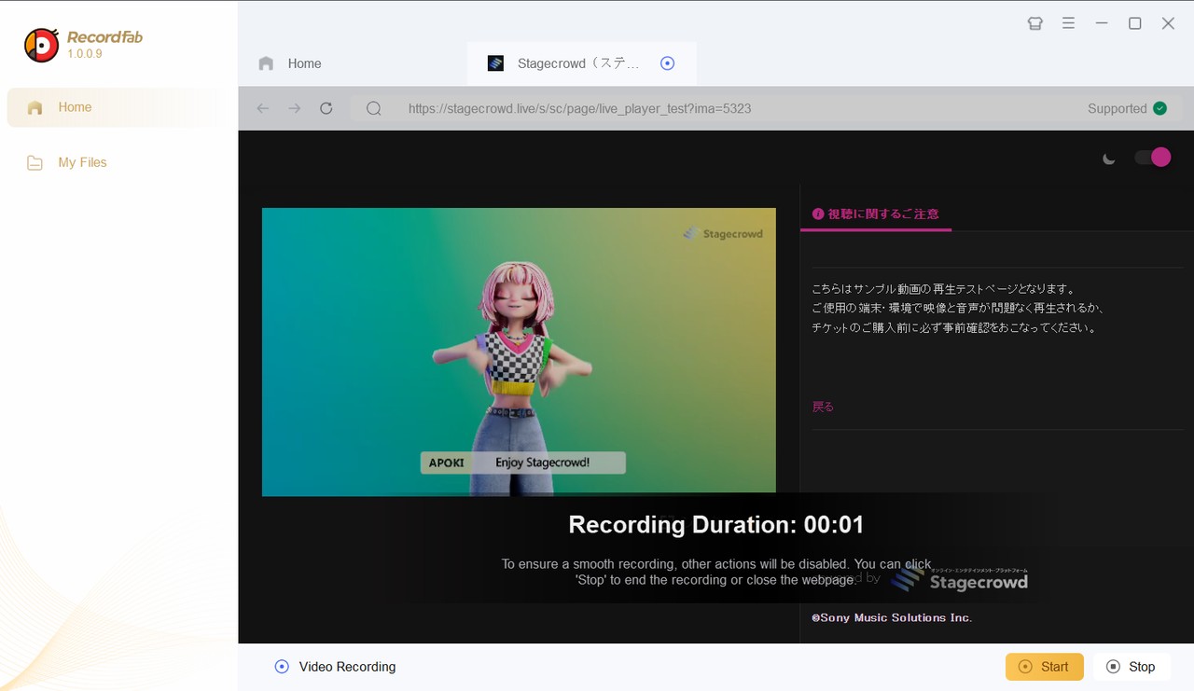Click the Video Recording mode label
Image resolution: width=1194 pixels, height=691 pixels.
[347, 667]
